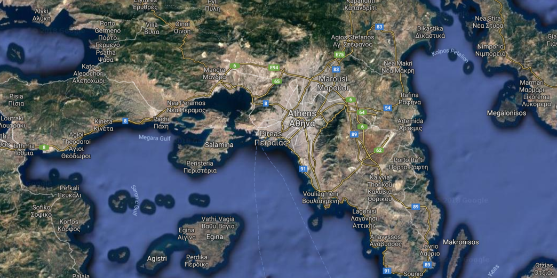This screenshot has width=557, height=278.
Task: Click the route 64 green shield
Action: point(362,112)
